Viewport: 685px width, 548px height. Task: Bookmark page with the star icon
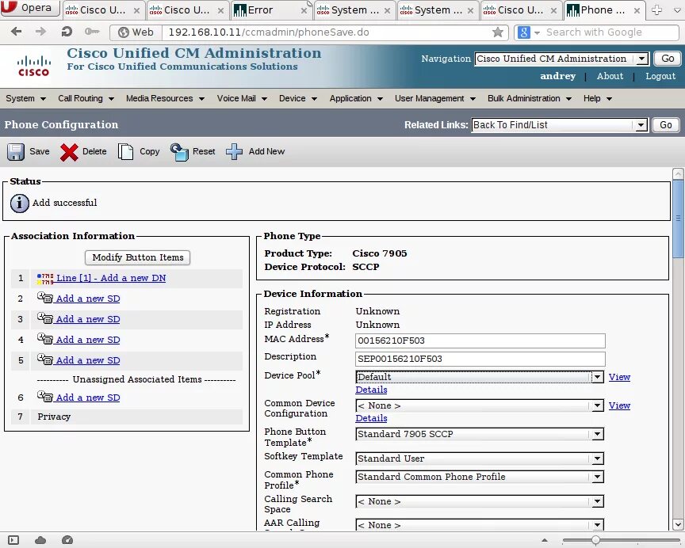coord(497,32)
